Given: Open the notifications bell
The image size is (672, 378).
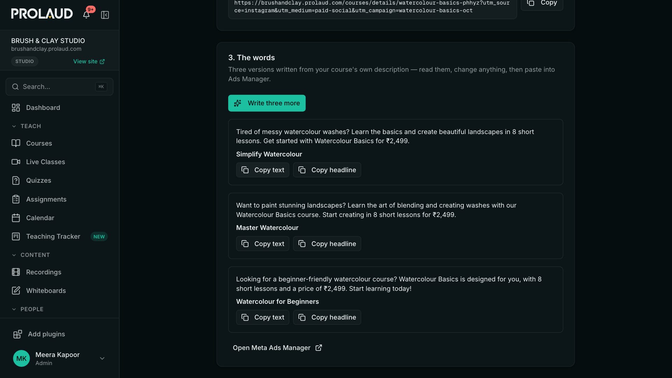Looking at the screenshot, I should pos(86,15).
